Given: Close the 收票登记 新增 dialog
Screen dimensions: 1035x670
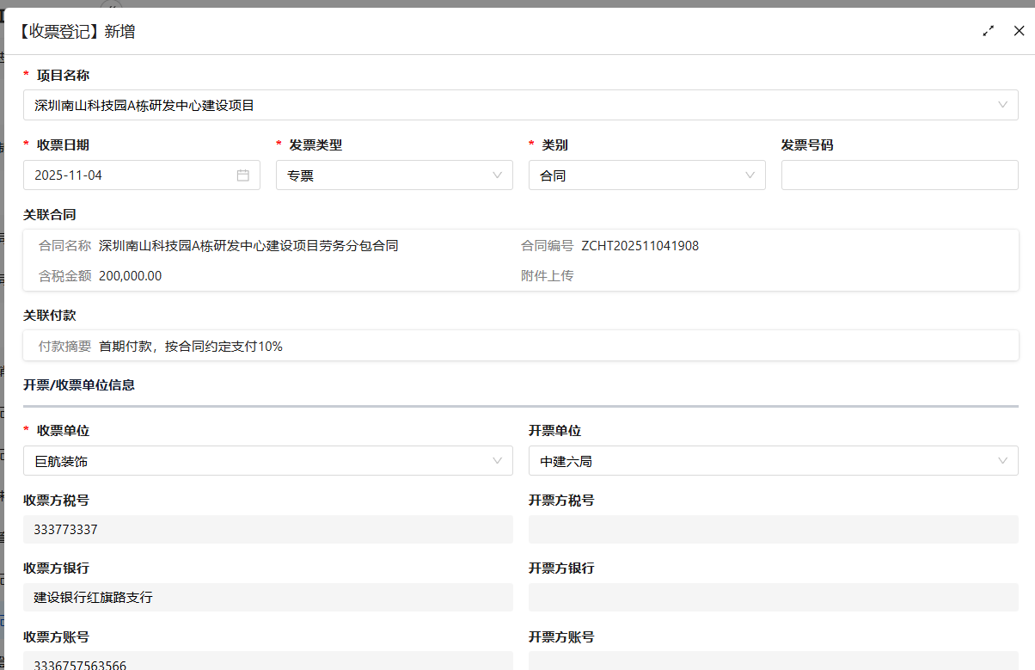Looking at the screenshot, I should (1019, 31).
